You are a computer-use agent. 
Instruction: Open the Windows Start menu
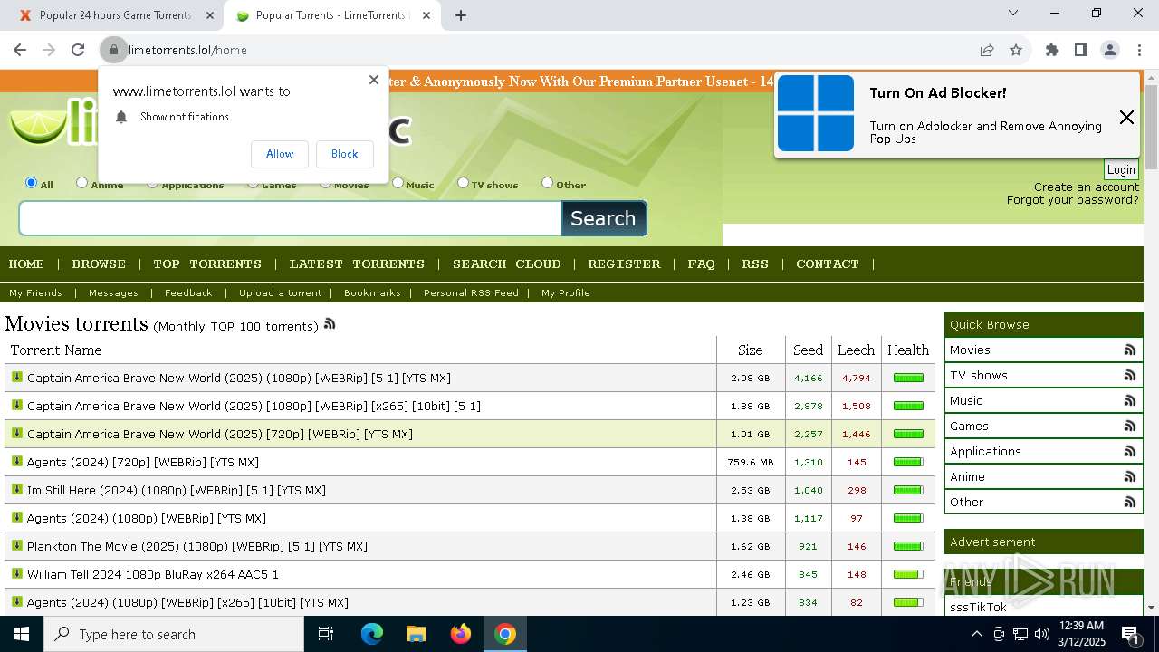point(22,634)
